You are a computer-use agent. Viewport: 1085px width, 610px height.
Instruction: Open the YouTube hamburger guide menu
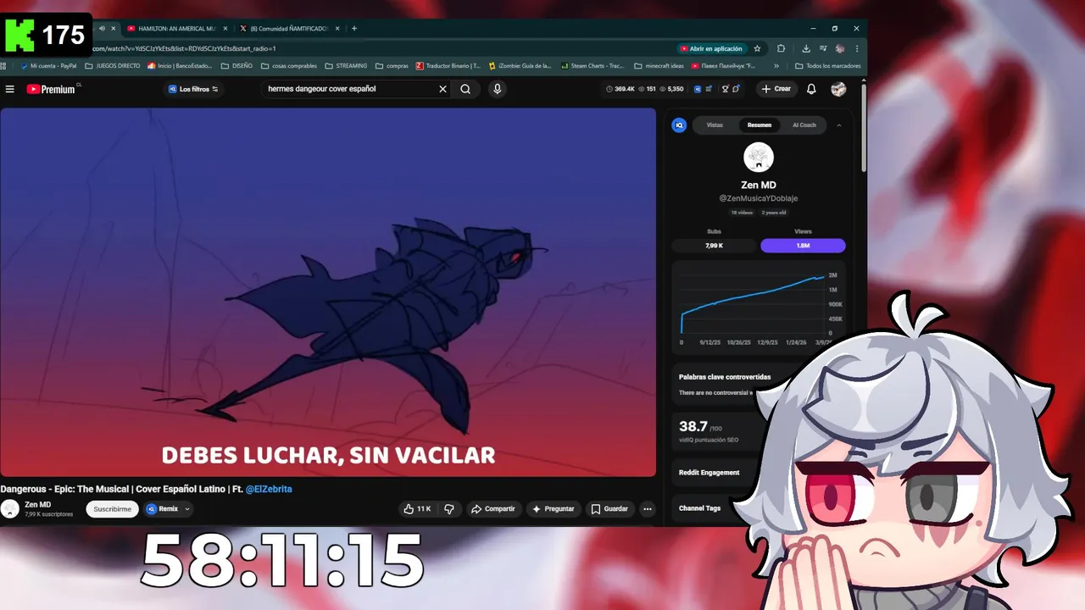click(10, 89)
